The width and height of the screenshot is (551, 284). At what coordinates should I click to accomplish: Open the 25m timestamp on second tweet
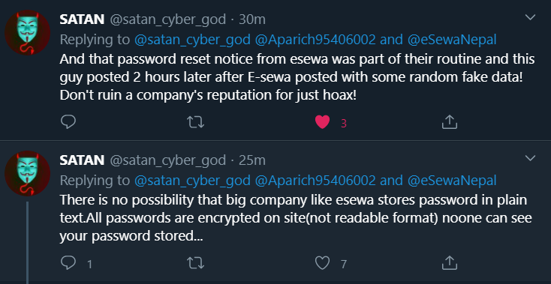tap(252, 160)
